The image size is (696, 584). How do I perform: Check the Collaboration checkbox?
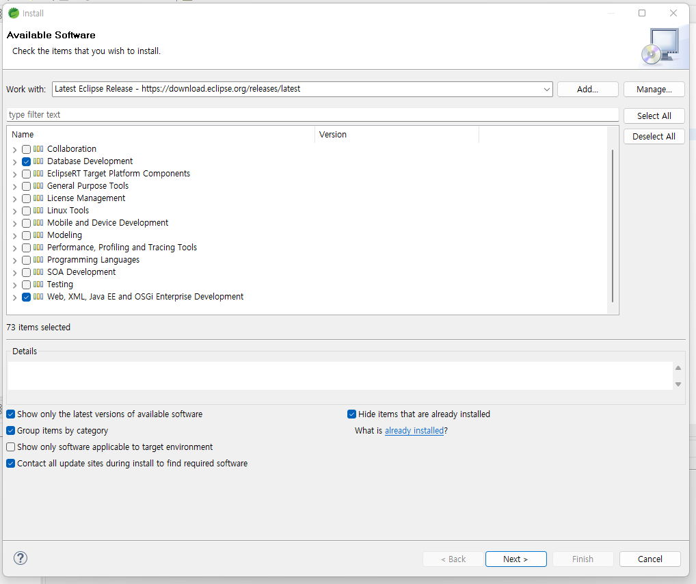[x=26, y=149]
